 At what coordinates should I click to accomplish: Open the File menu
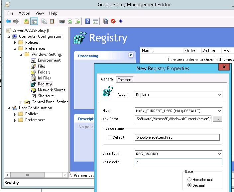point(10,13)
